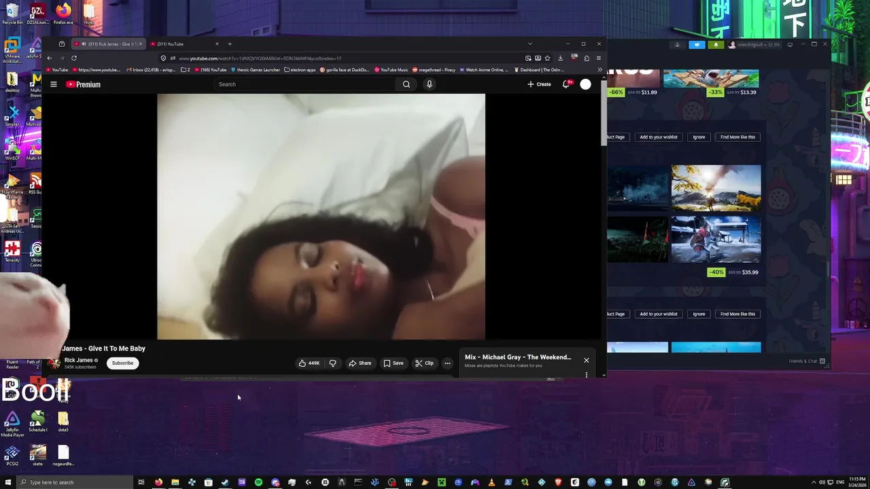
Task: Open the Steam autumn-tree game screenshot
Action: (716, 188)
